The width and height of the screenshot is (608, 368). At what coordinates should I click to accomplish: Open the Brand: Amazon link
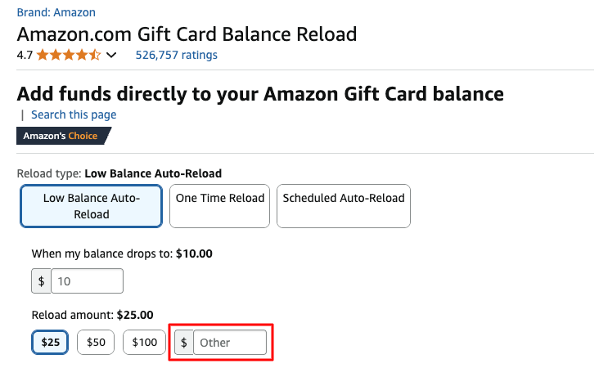click(x=56, y=12)
